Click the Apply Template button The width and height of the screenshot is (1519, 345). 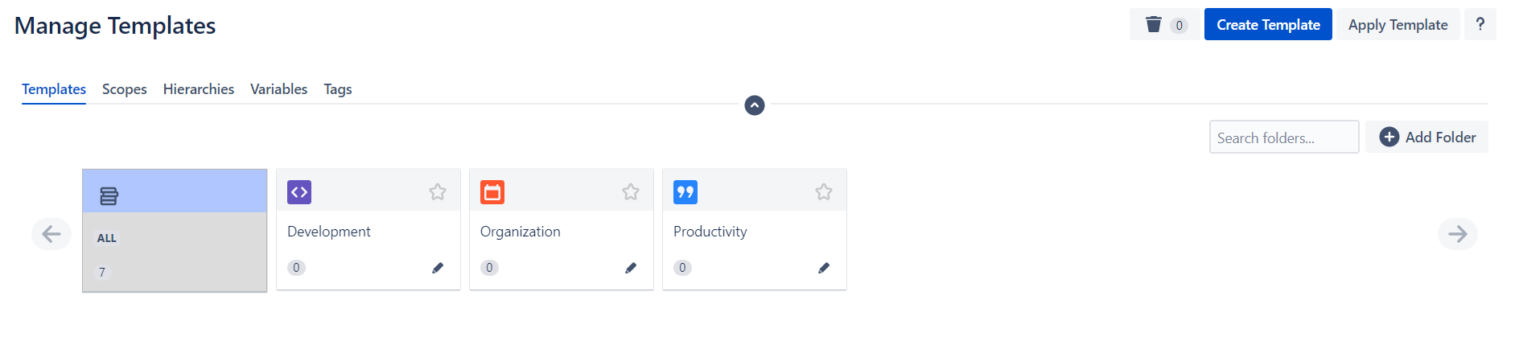(1398, 24)
